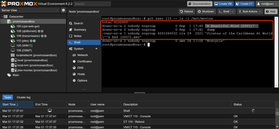Click the terminal scrollbar
The height and width of the screenshot is (129, 279).
coord(276,52)
